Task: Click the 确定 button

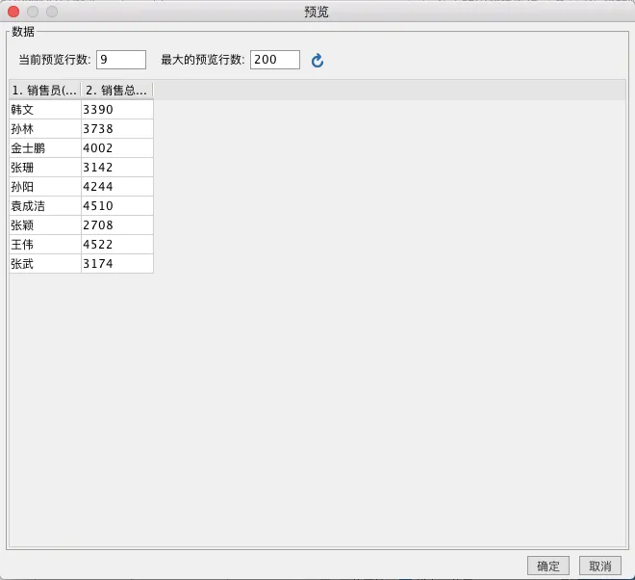Action: (548, 566)
